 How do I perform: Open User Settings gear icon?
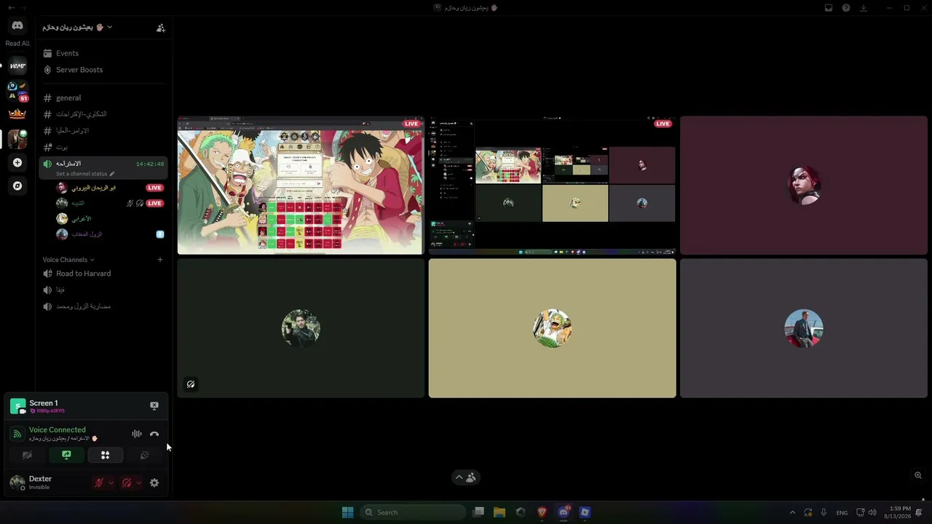coord(154,483)
